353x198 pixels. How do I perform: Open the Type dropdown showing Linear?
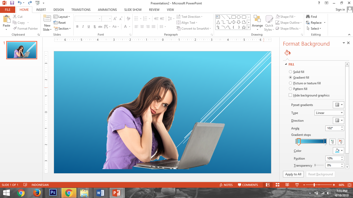[x=329, y=113]
